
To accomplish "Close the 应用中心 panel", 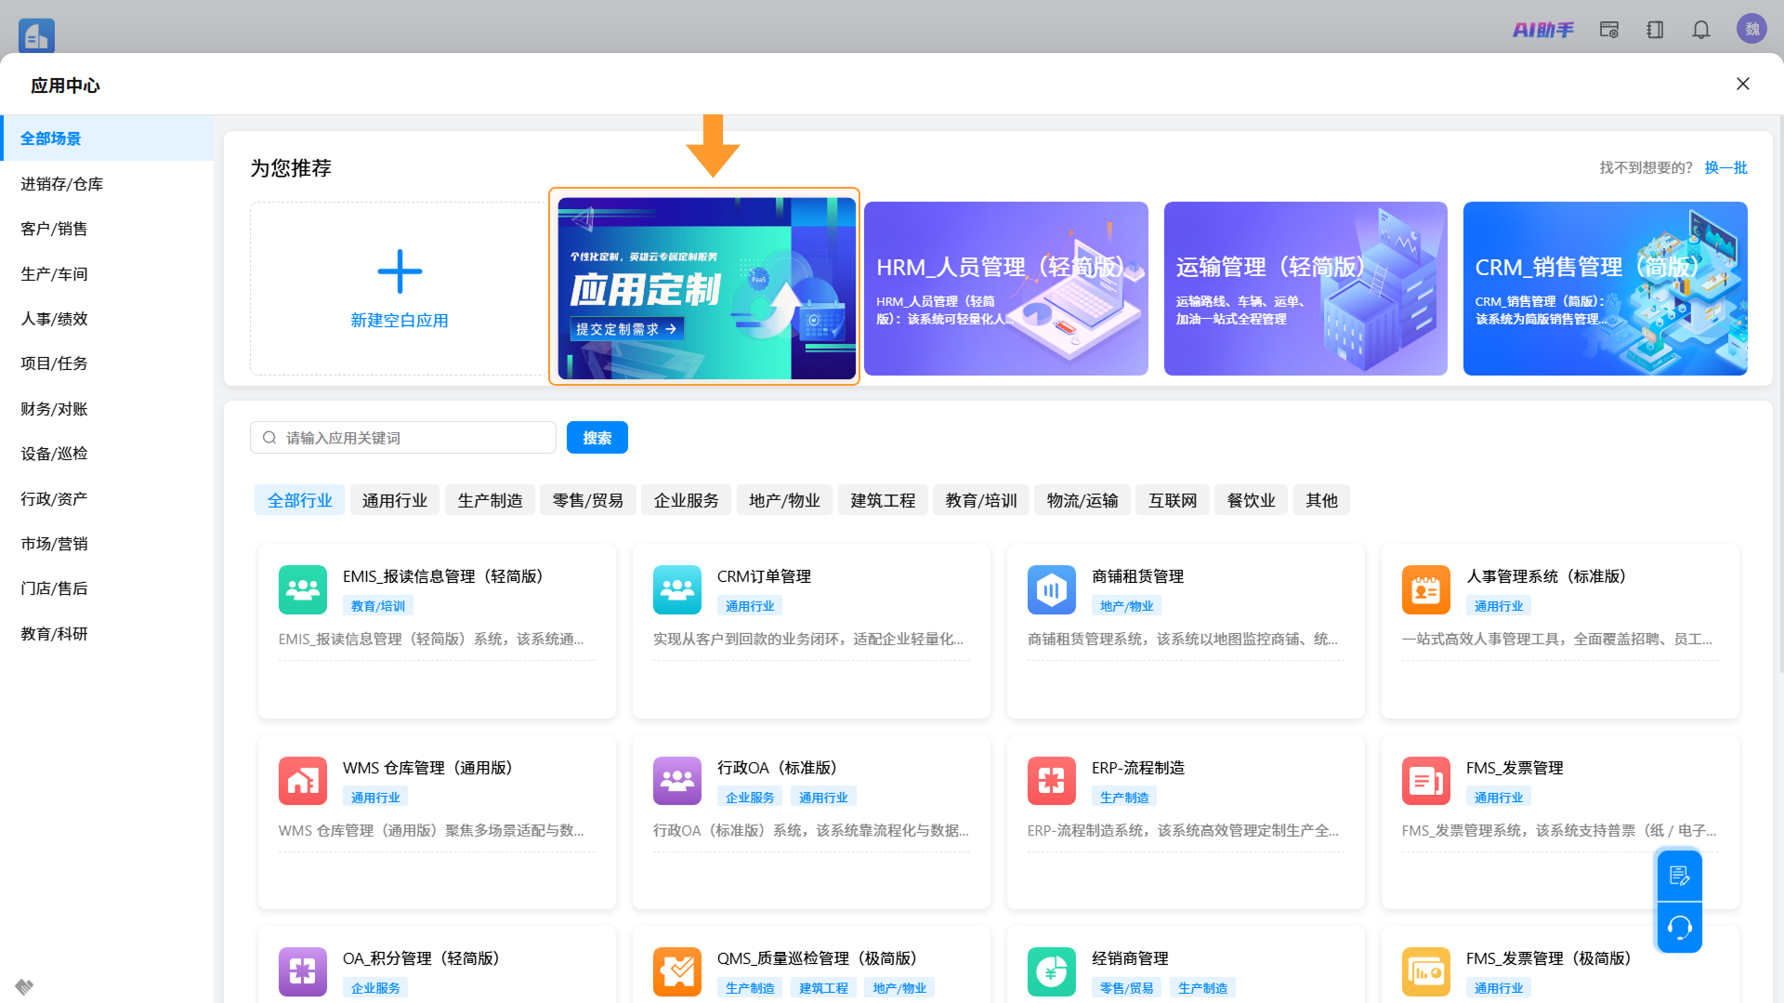I will pyautogui.click(x=1743, y=84).
